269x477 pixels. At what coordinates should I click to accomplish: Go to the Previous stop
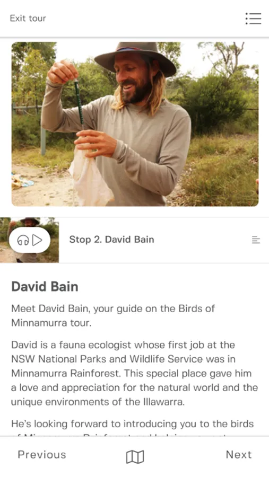tap(42, 455)
